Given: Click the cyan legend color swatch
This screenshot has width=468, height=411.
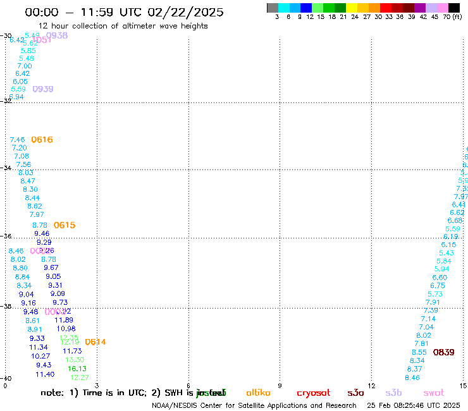Looking at the screenshot, I should 284,8.
